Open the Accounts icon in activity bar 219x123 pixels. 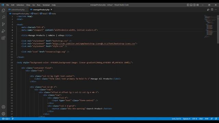(x=3, y=107)
